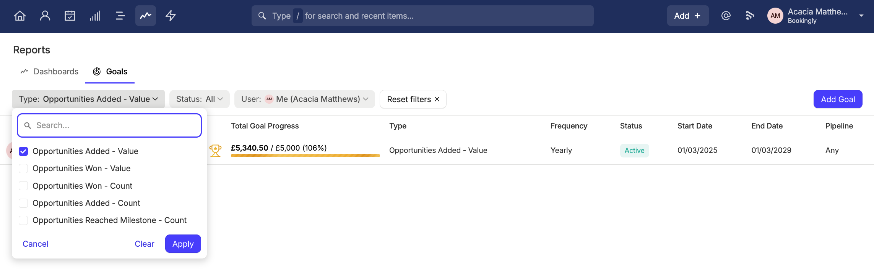Open the User: Me filter dropdown
This screenshot has width=874, height=273.
point(305,99)
